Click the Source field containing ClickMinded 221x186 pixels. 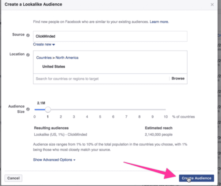pyautogui.click(x=110, y=36)
